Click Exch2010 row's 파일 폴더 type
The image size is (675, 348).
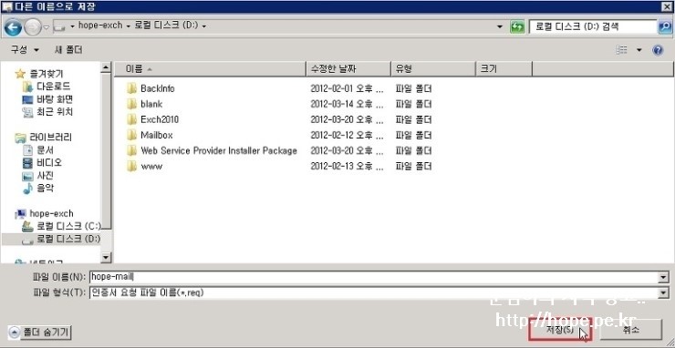(x=413, y=119)
